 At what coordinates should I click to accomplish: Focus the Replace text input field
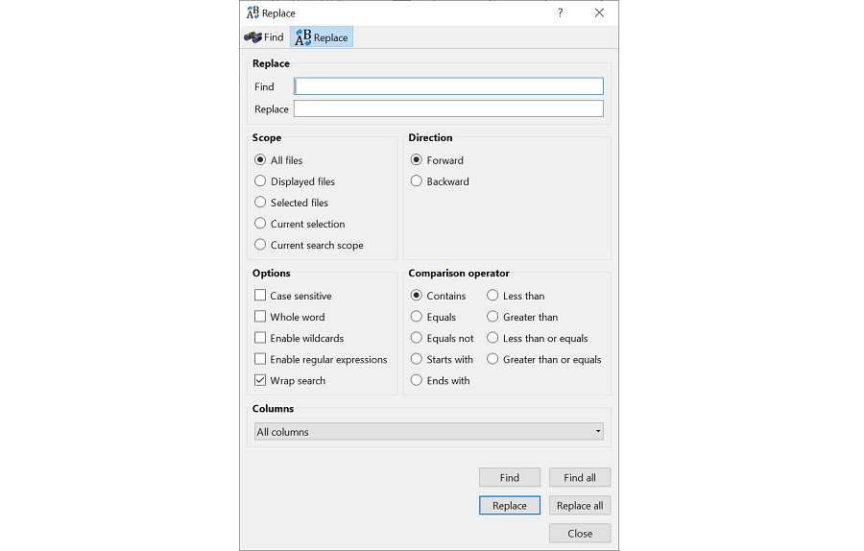tap(448, 108)
